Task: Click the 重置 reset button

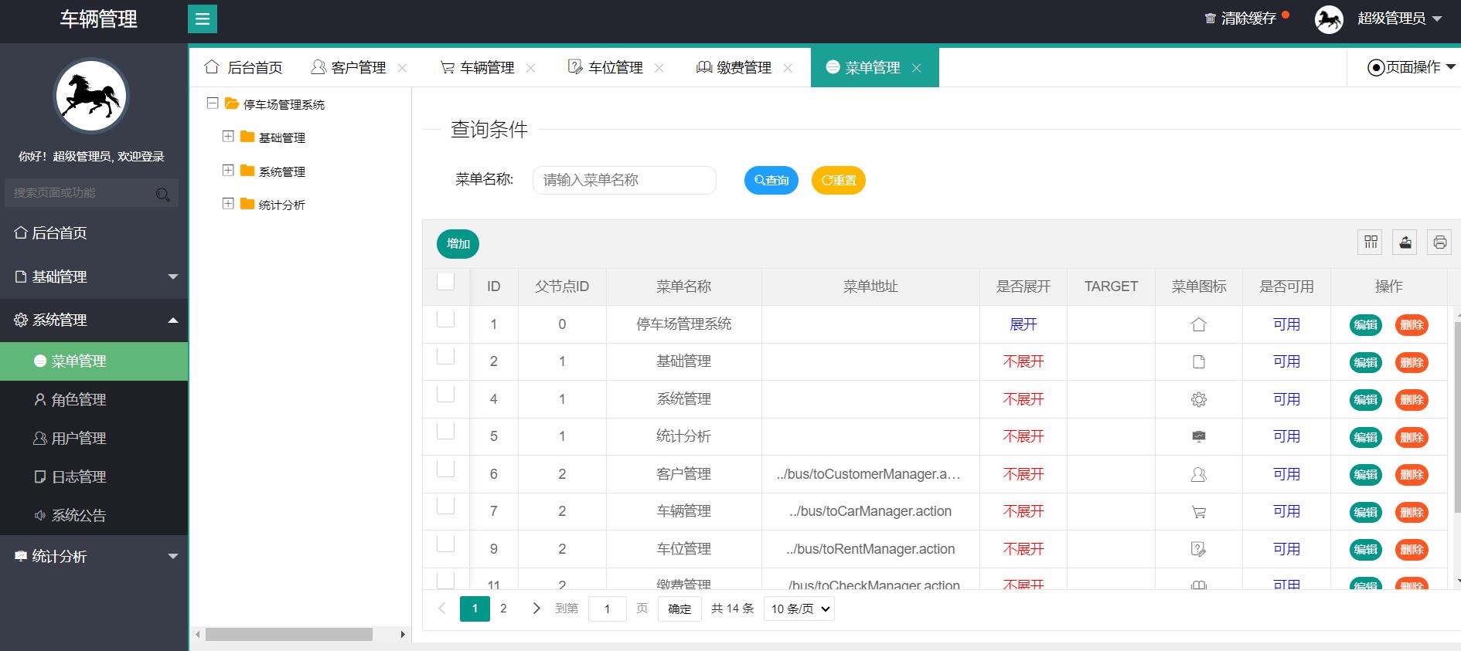Action: [x=839, y=180]
